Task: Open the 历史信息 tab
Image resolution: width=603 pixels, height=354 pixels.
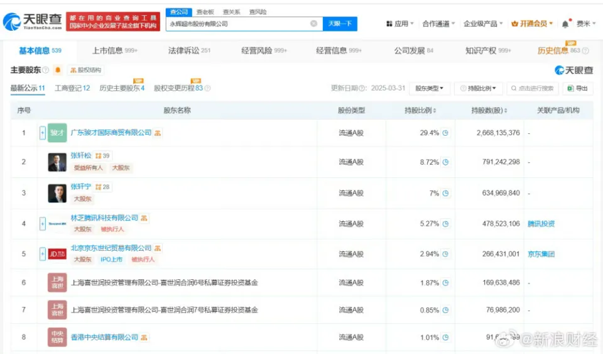Action: click(x=558, y=51)
